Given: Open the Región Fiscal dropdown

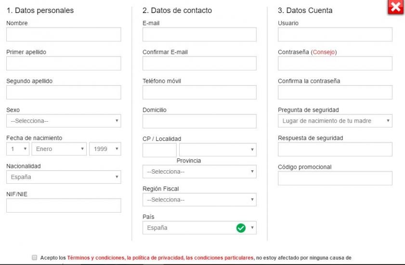Looking at the screenshot, I should tap(199, 200).
